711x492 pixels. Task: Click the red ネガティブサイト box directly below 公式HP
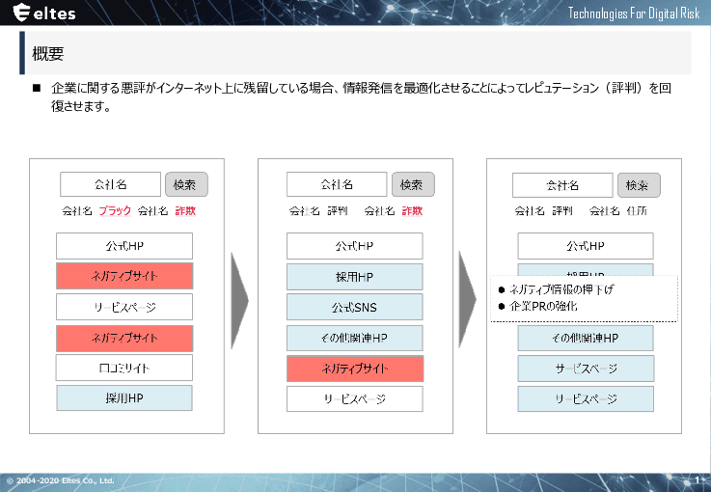pyautogui.click(x=124, y=276)
